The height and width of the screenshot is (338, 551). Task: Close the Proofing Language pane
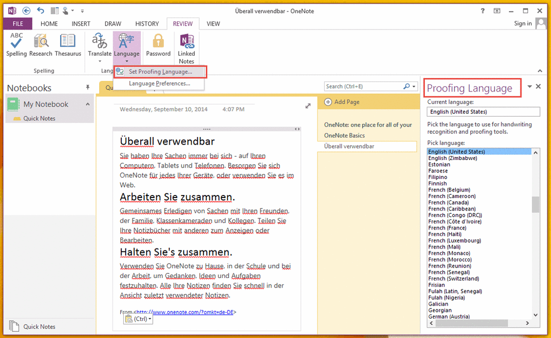click(x=538, y=86)
